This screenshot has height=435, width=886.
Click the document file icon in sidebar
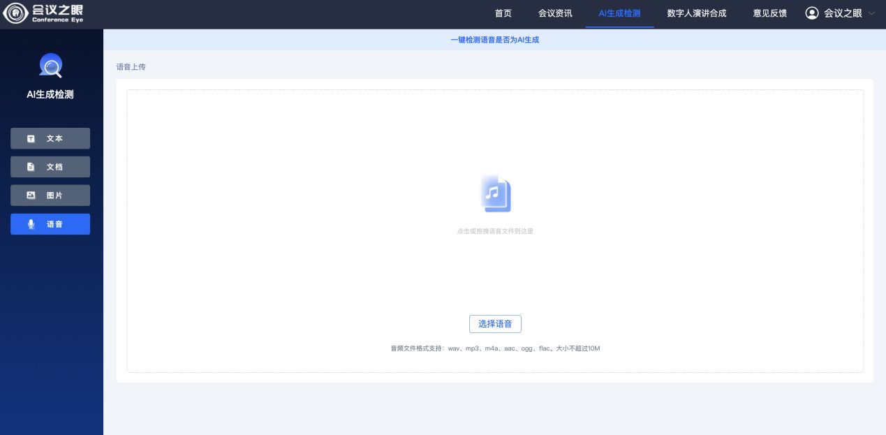click(x=31, y=167)
